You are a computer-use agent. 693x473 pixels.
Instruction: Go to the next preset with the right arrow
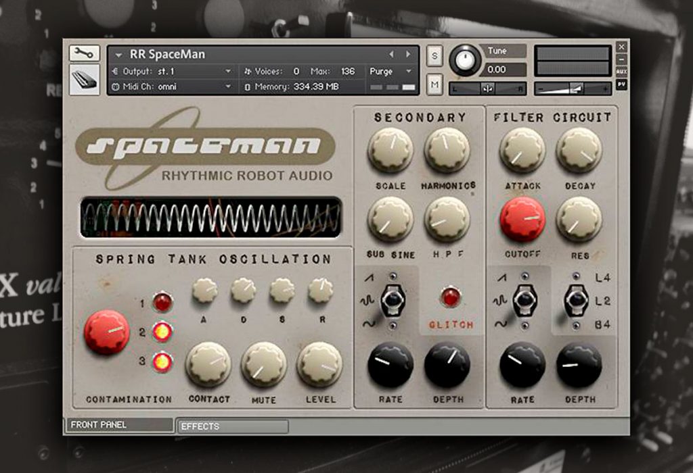pyautogui.click(x=408, y=54)
